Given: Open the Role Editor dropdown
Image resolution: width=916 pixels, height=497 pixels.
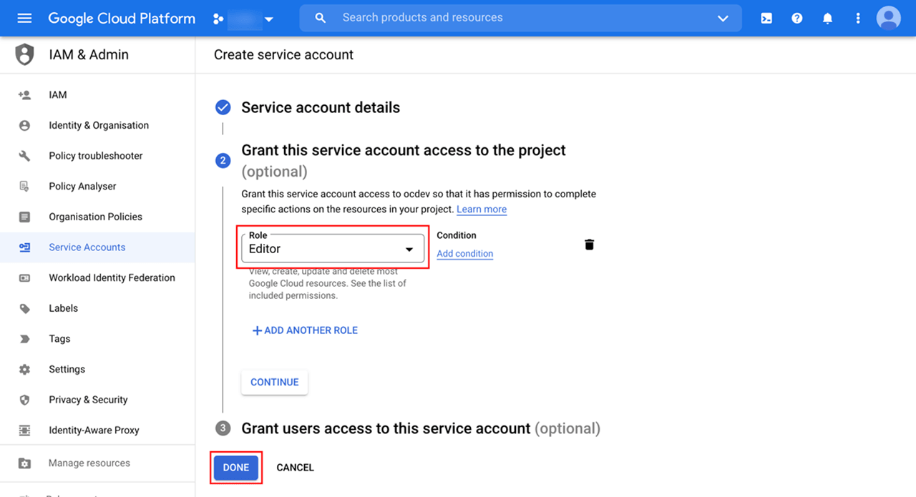Looking at the screenshot, I should [333, 248].
